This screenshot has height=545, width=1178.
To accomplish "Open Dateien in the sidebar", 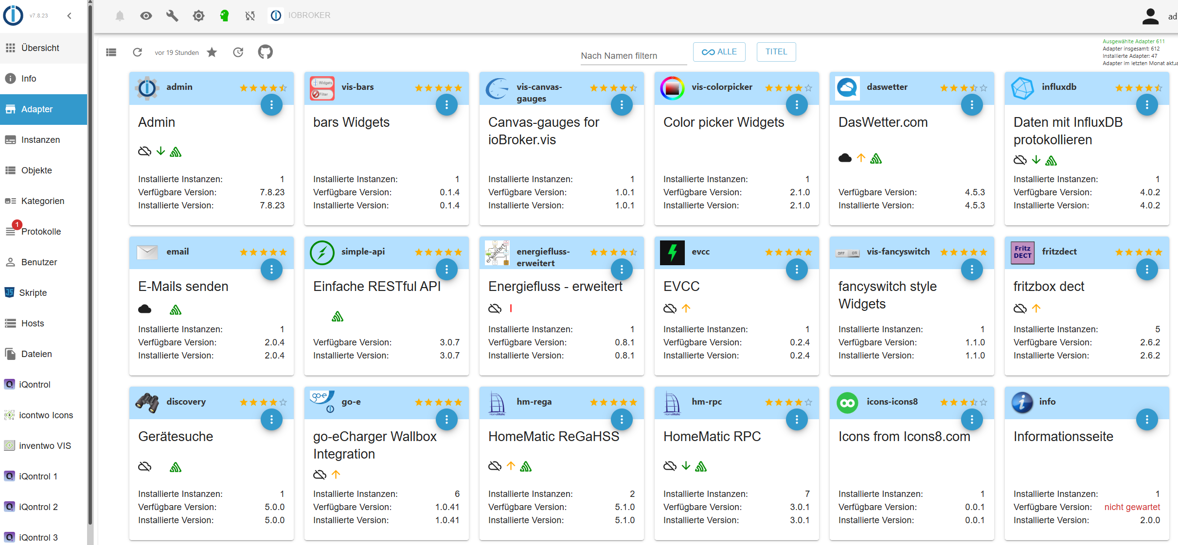I will tap(44, 354).
